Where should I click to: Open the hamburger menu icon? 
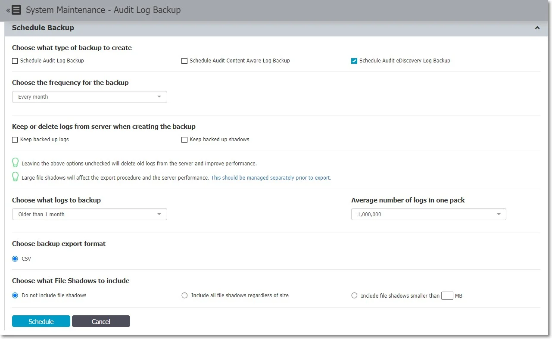pos(16,9)
